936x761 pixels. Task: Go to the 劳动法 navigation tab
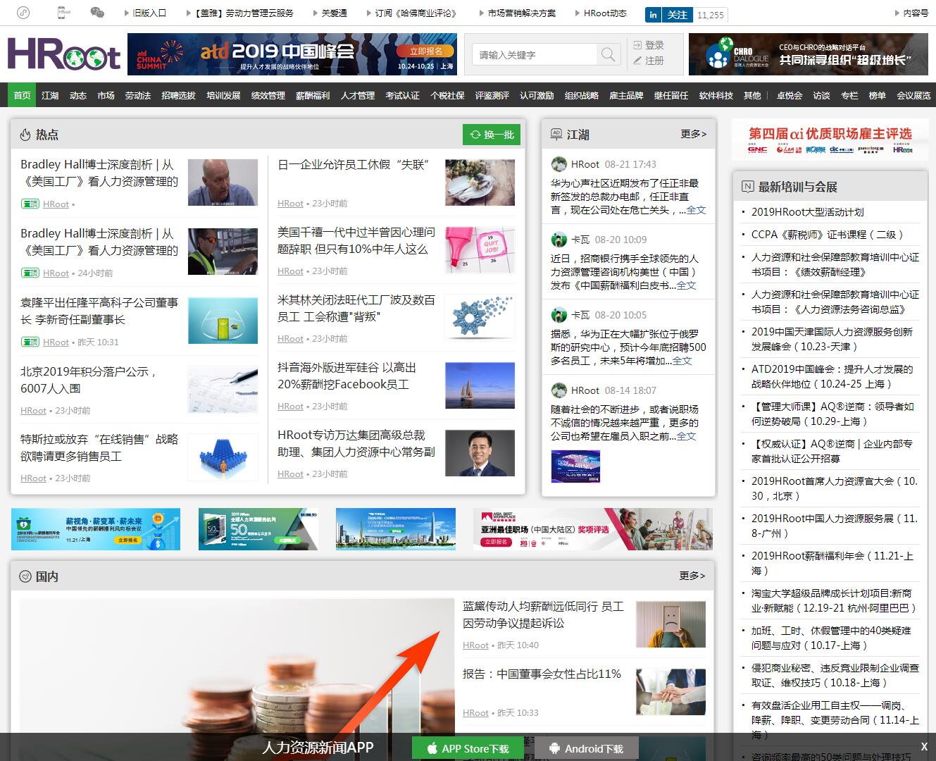tap(138, 95)
